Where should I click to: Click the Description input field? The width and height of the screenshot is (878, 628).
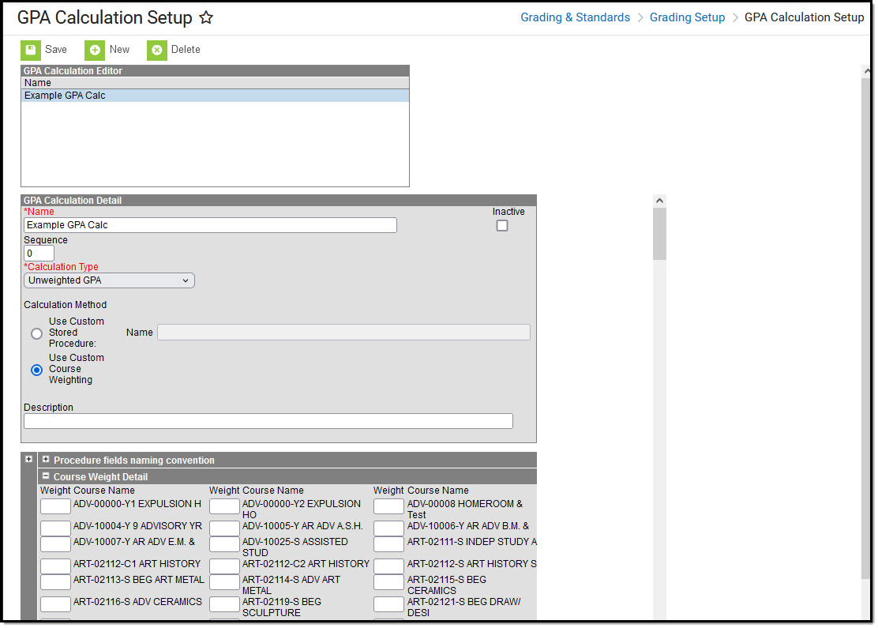268,421
